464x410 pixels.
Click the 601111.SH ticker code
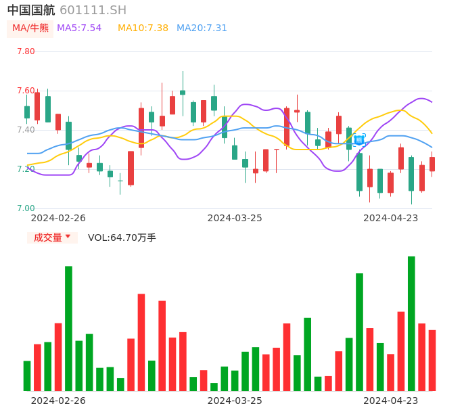point(93,10)
